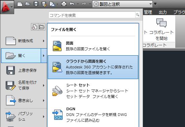185x127 pixels.
Task: Click the open-from-cloud icon in quick access toolbar
Action: coord(52,4)
